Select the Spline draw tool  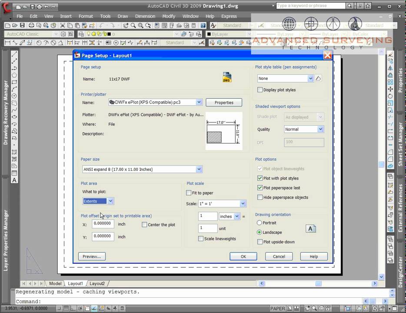click(x=14, y=110)
